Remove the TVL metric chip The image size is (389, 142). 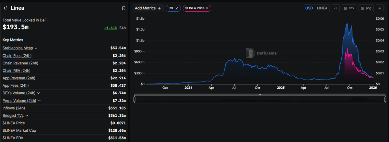coord(177,8)
